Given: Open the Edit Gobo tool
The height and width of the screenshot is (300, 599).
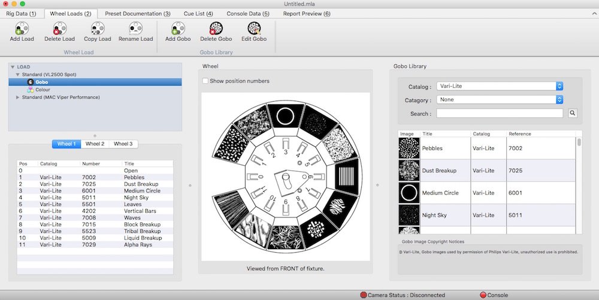Looking at the screenshot, I should pos(254,31).
